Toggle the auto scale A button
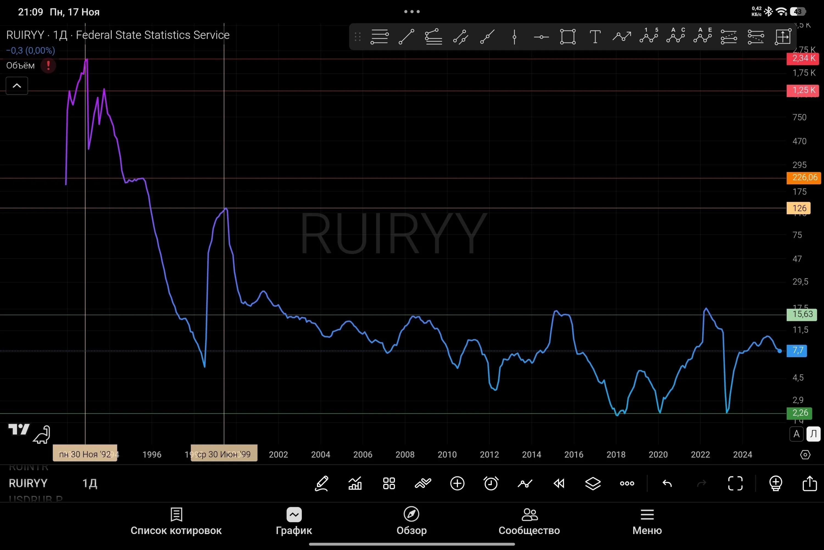 point(797,434)
